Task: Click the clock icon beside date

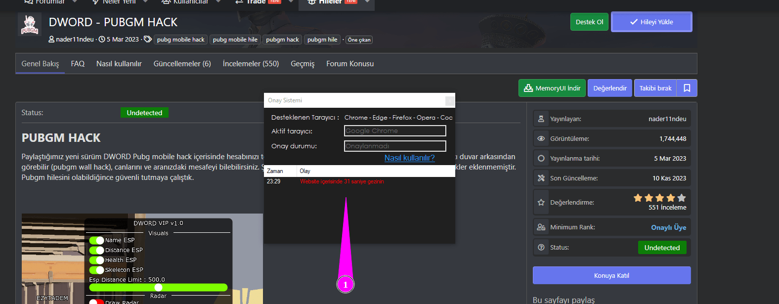Action: pyautogui.click(x=102, y=40)
